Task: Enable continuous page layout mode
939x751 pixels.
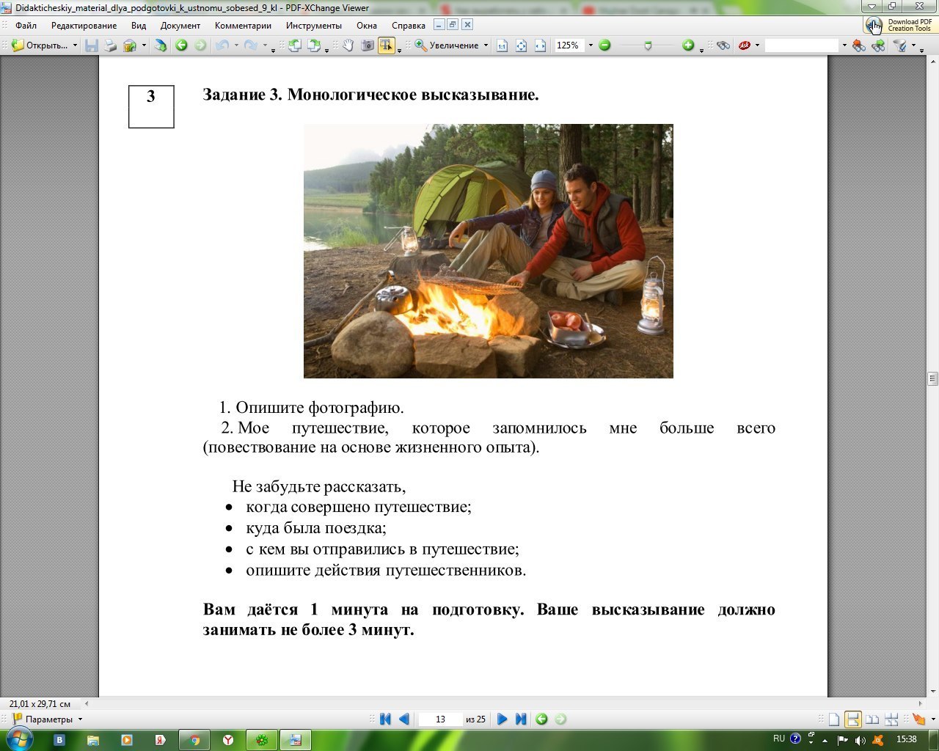Action: pyautogui.click(x=852, y=719)
